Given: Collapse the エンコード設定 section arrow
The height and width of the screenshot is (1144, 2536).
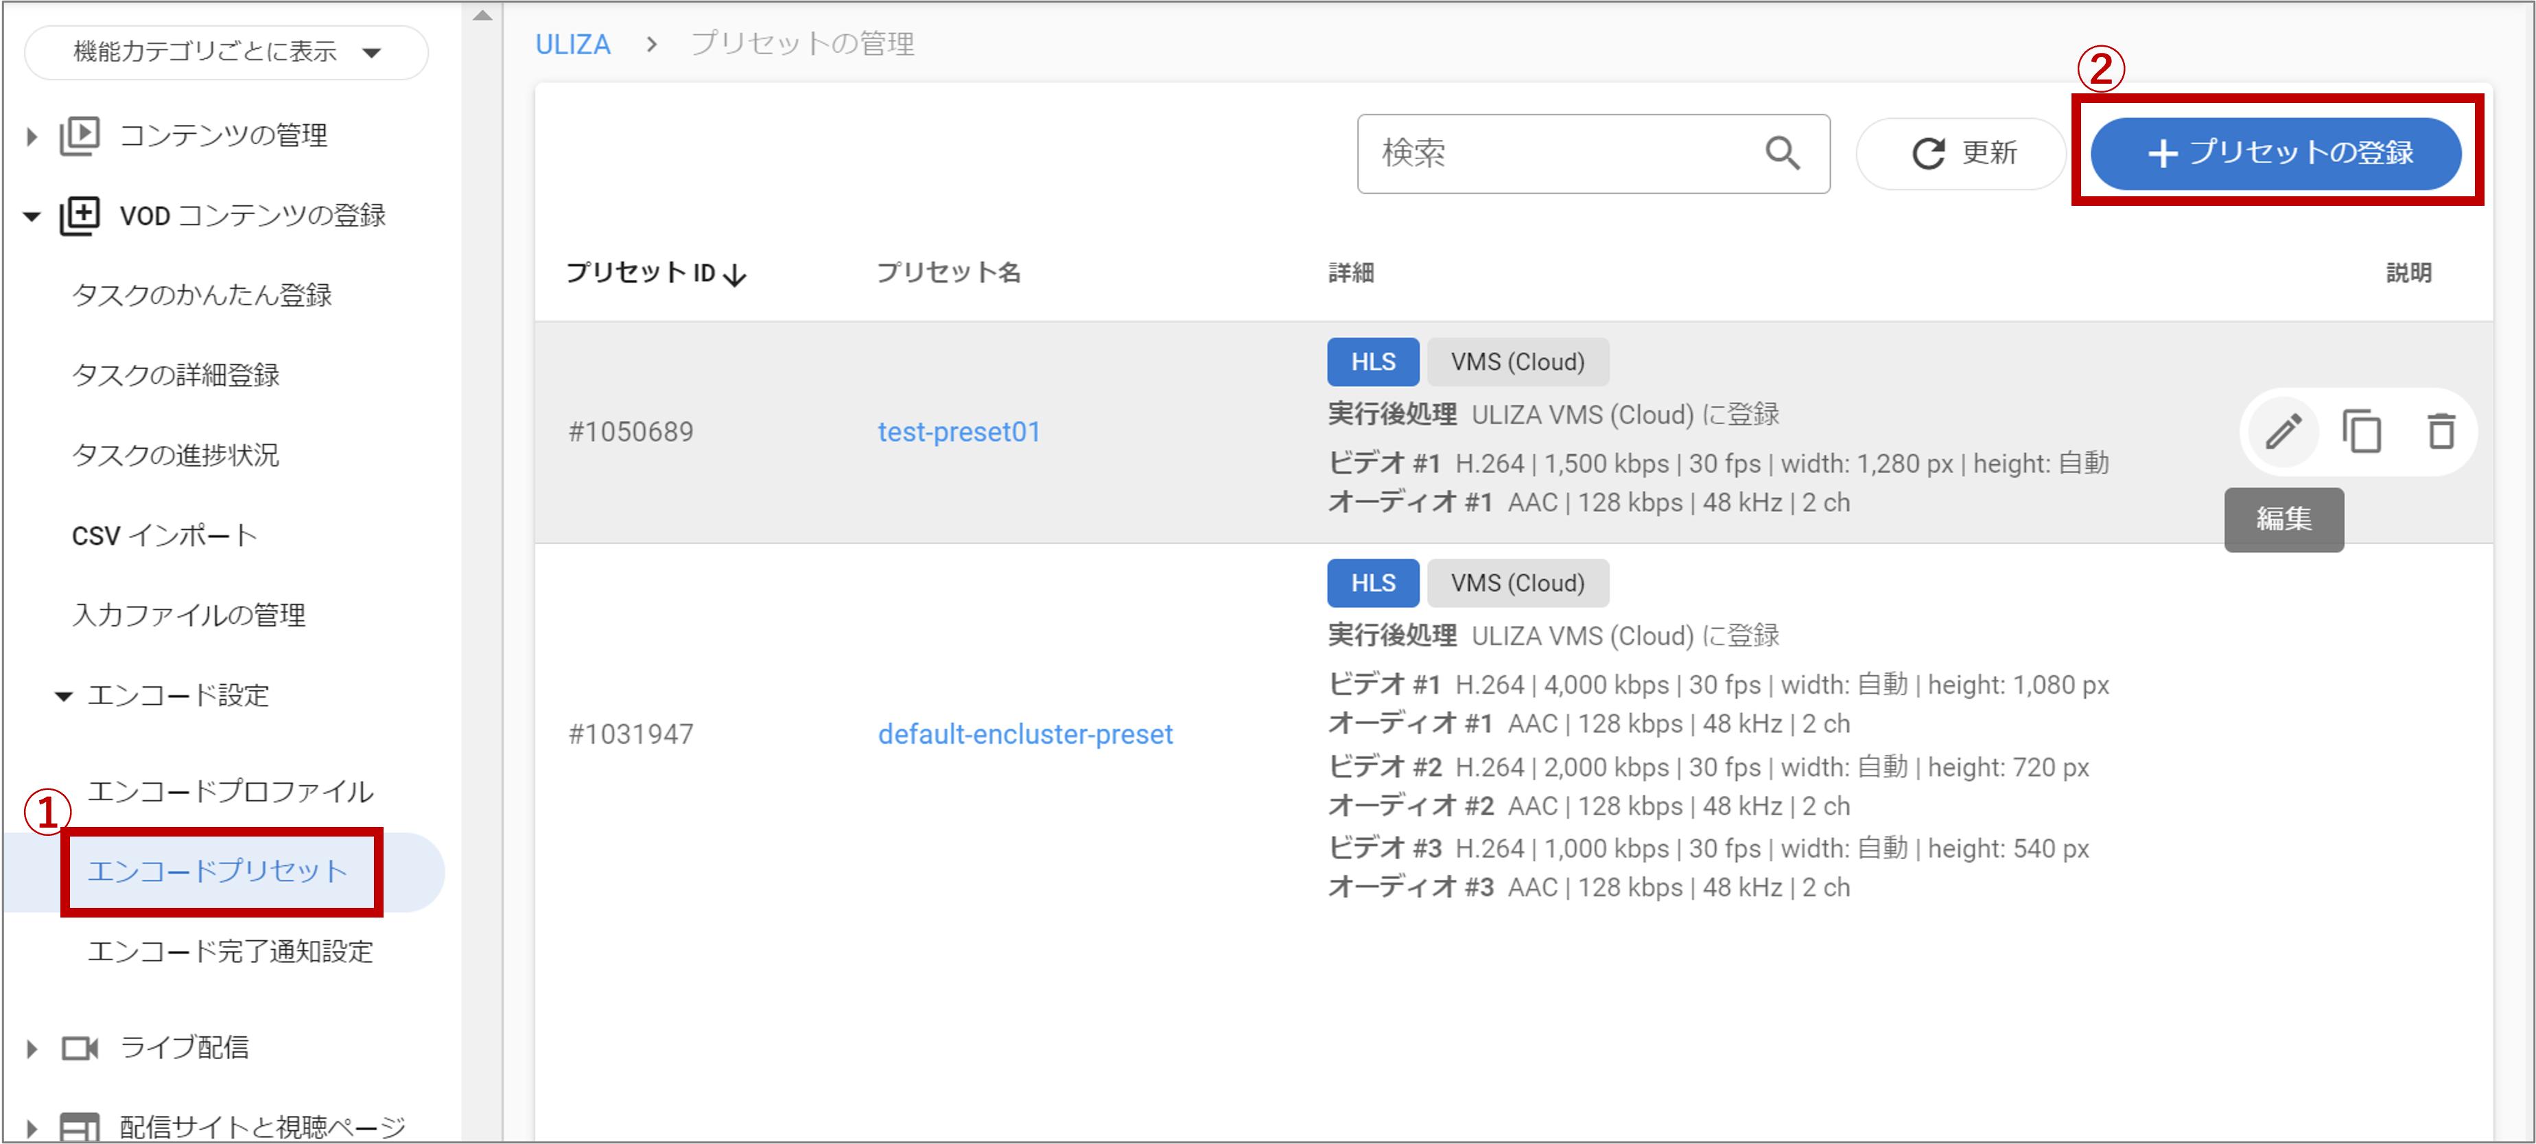Looking at the screenshot, I should tap(64, 696).
